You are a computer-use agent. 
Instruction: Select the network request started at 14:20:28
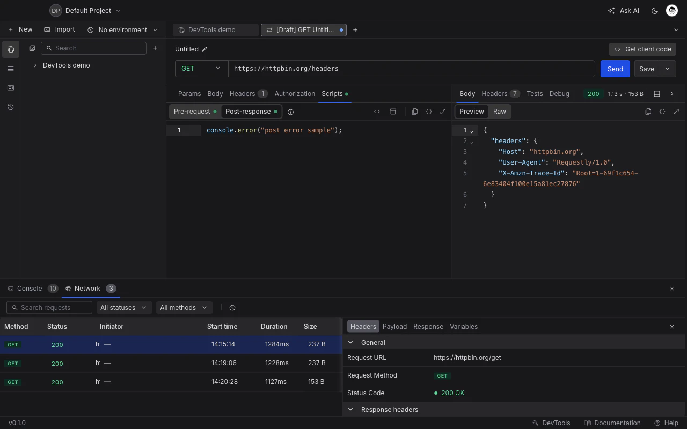pyautogui.click(x=171, y=382)
